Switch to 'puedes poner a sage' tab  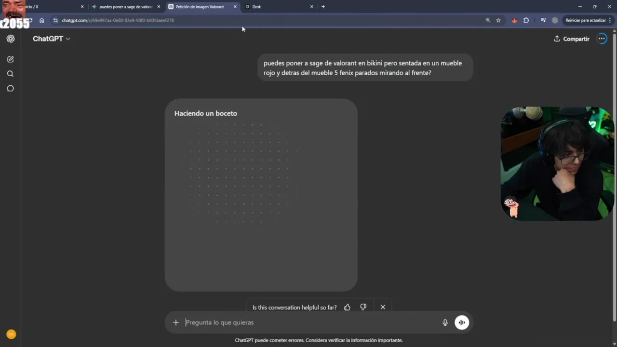pos(125,7)
